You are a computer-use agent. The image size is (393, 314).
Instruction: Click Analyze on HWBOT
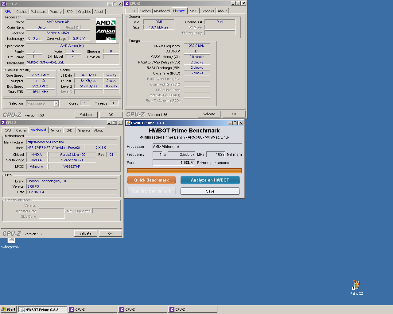coord(210,180)
